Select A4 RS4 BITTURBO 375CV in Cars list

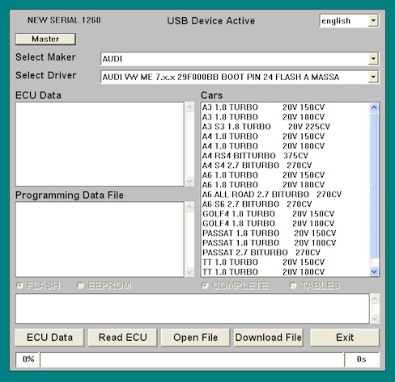255,156
